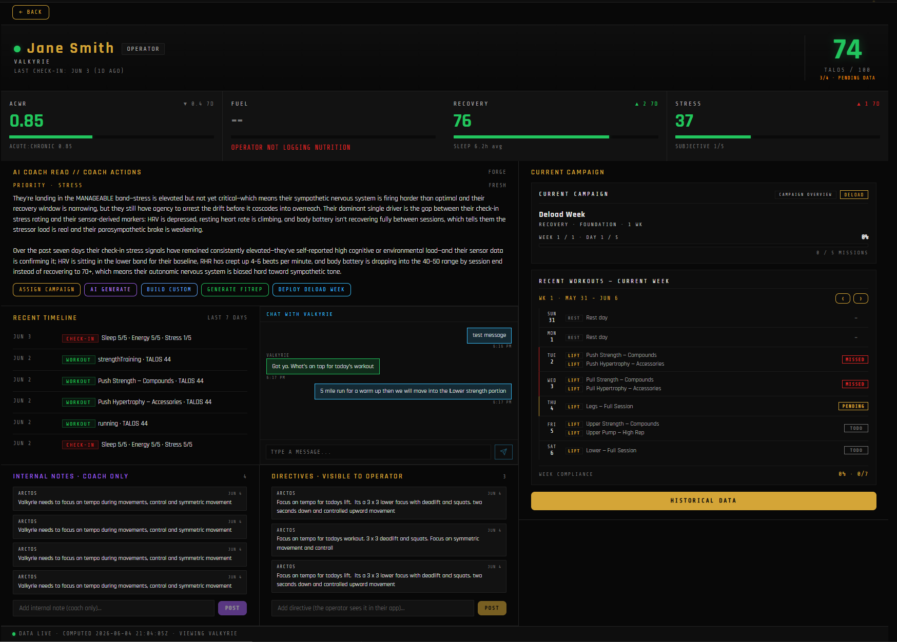The height and width of the screenshot is (642, 897).
Task: Click Monday 1 Rest day row
Action: click(x=704, y=337)
